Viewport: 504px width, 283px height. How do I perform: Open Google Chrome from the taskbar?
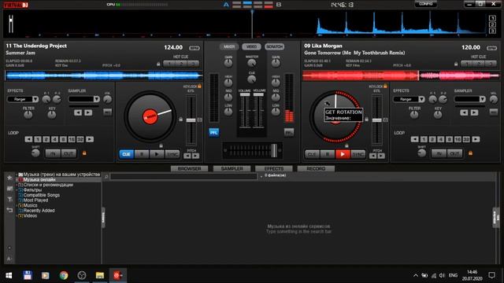pos(64,275)
